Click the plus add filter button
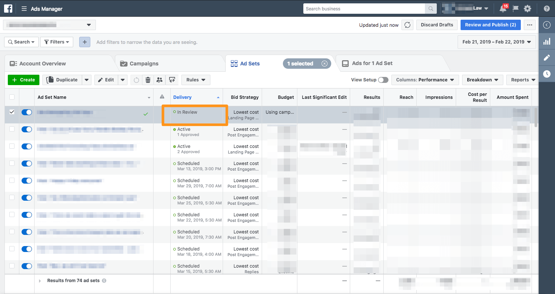 point(85,42)
